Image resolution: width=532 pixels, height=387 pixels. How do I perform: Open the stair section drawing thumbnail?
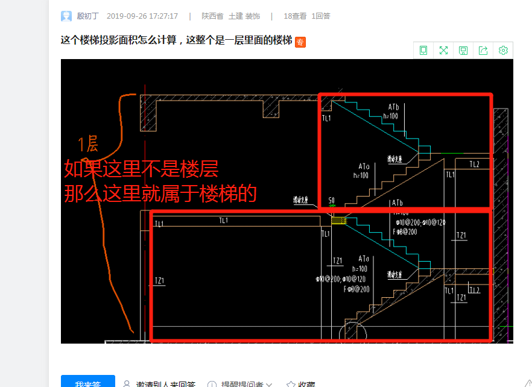[x=287, y=201]
